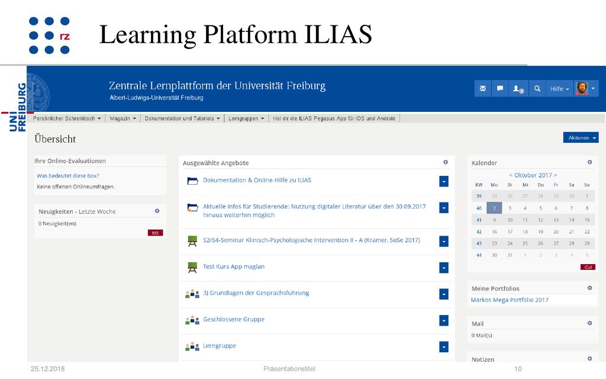606x379 pixels.
Task: Open the chat speech bubble icon
Action: click(499, 89)
